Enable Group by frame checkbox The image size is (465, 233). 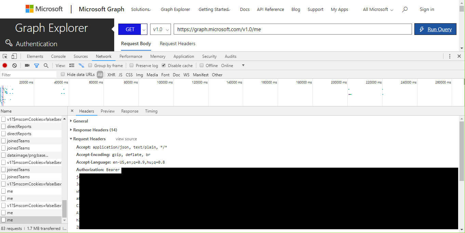[x=90, y=65]
